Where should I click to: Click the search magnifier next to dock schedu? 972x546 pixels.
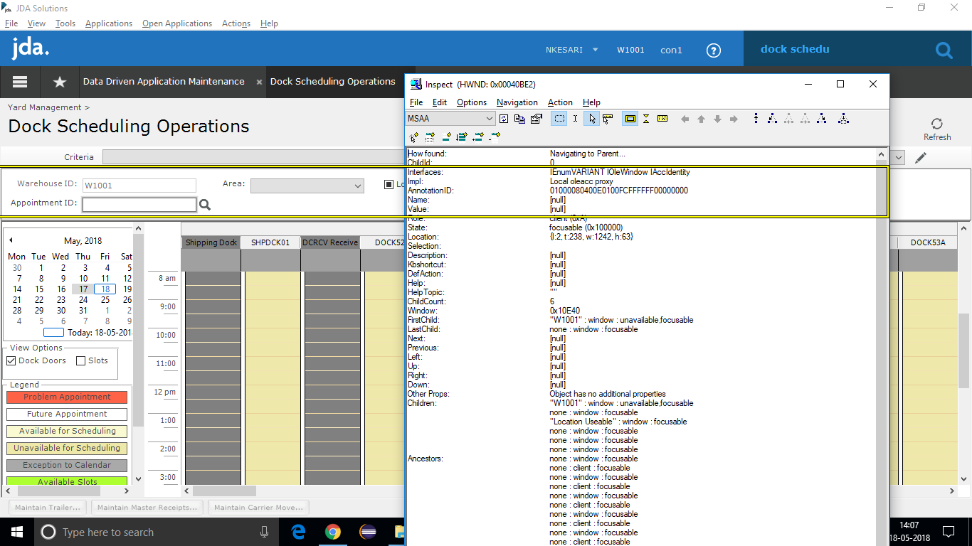(x=944, y=50)
